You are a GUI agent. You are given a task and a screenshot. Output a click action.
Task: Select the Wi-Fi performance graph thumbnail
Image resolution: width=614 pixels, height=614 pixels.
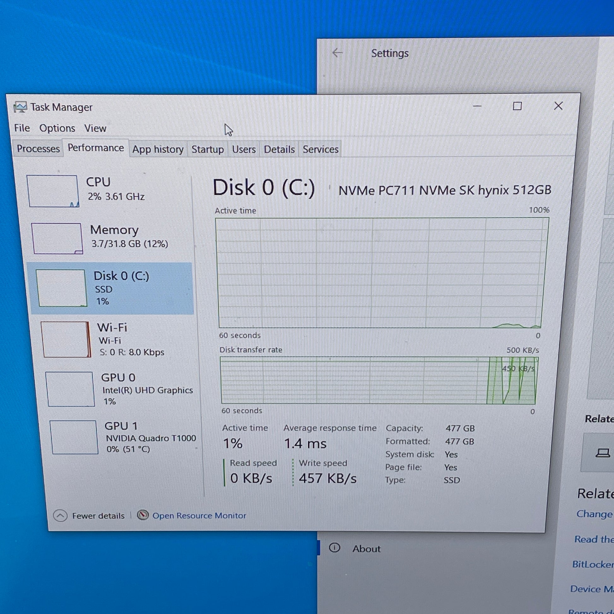point(66,339)
